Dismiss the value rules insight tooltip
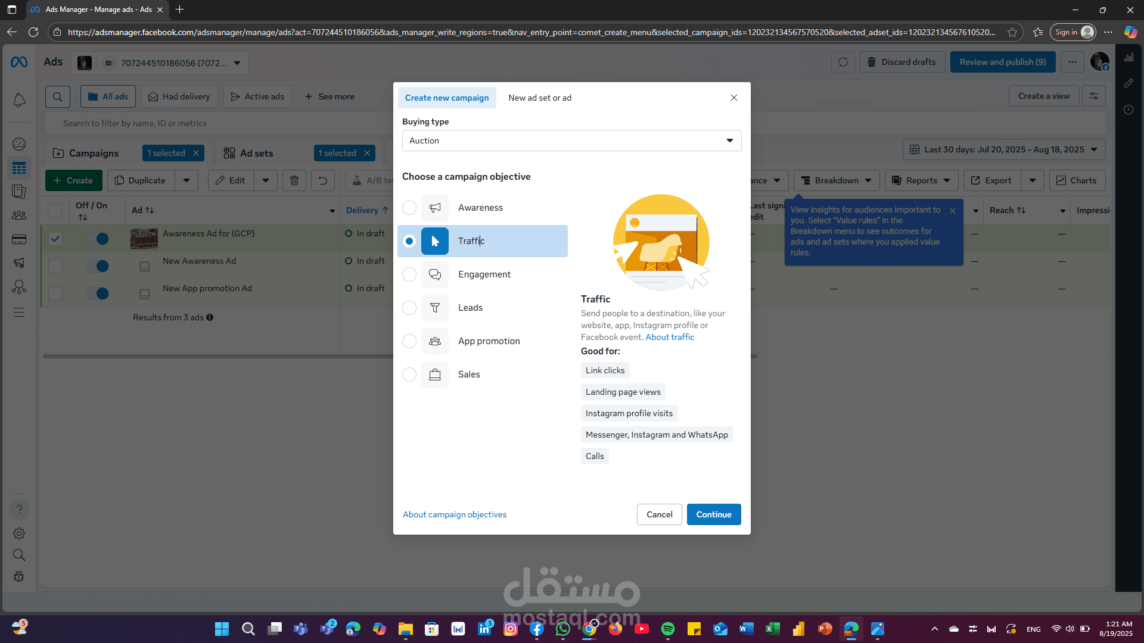The height and width of the screenshot is (643, 1144). (x=953, y=211)
